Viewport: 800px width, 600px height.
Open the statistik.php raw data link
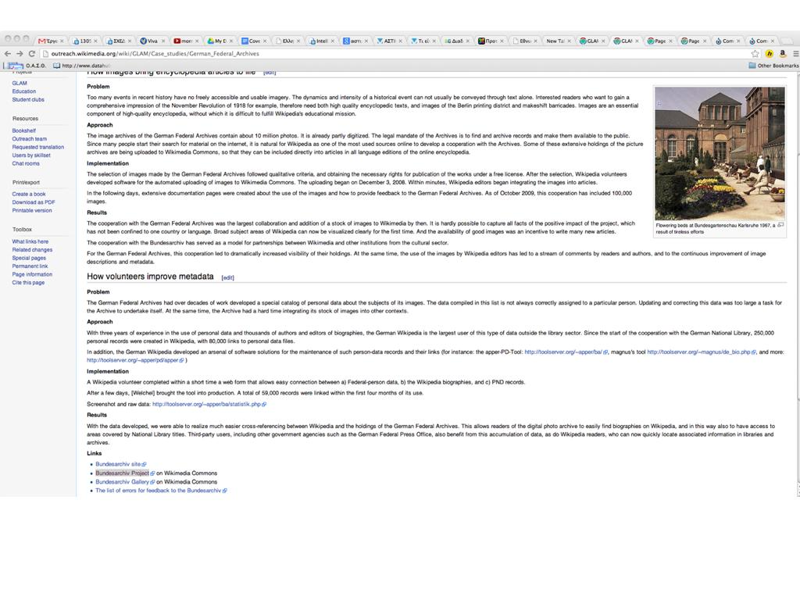pyautogui.click(x=209, y=404)
